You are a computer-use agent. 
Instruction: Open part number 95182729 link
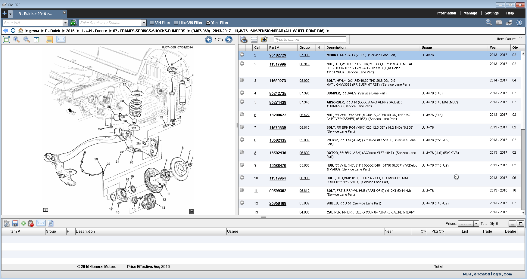click(x=278, y=55)
